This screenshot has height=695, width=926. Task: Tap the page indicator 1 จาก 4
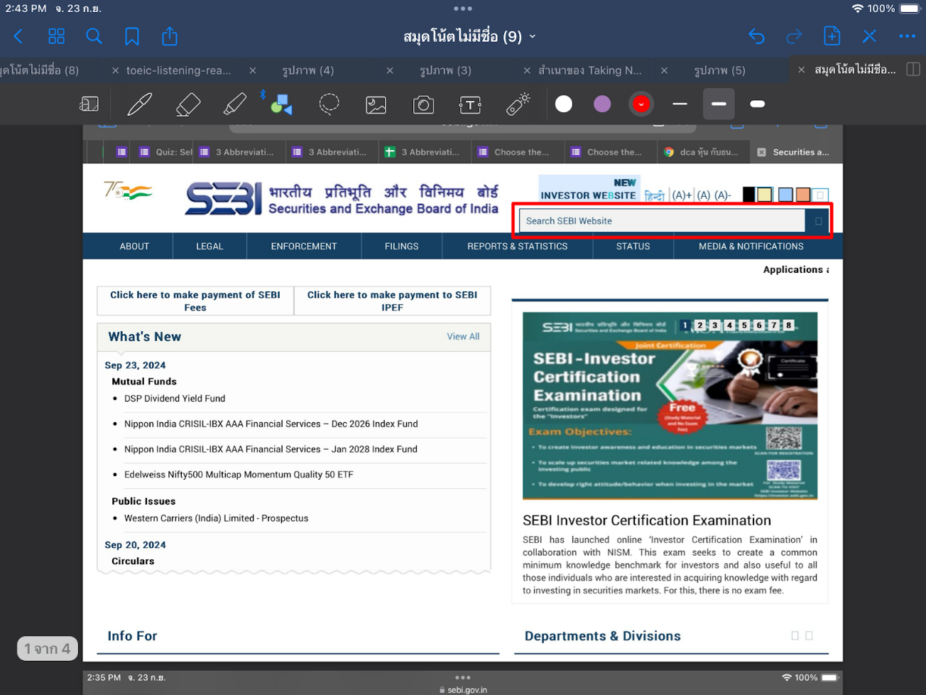(x=48, y=648)
